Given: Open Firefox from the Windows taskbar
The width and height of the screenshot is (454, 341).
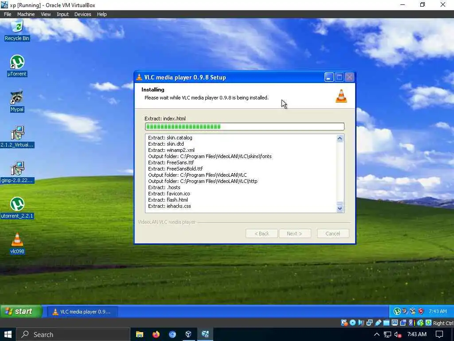Looking at the screenshot, I should 156,334.
